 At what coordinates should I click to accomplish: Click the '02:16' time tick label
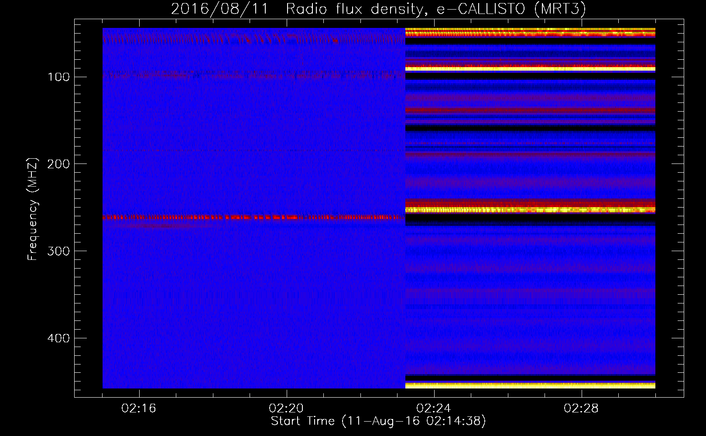click(x=139, y=408)
